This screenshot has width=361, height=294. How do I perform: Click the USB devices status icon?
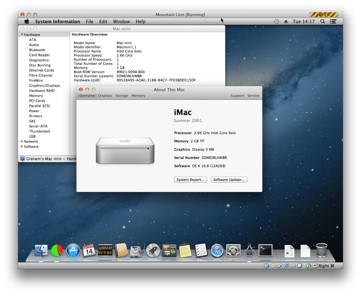(280, 265)
